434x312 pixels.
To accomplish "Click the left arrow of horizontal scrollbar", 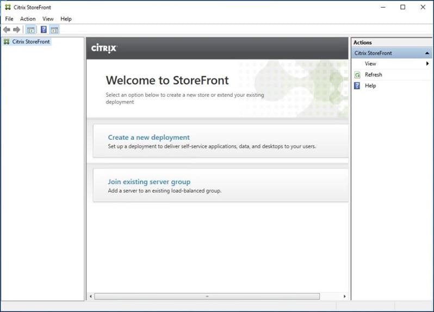I will point(90,296).
